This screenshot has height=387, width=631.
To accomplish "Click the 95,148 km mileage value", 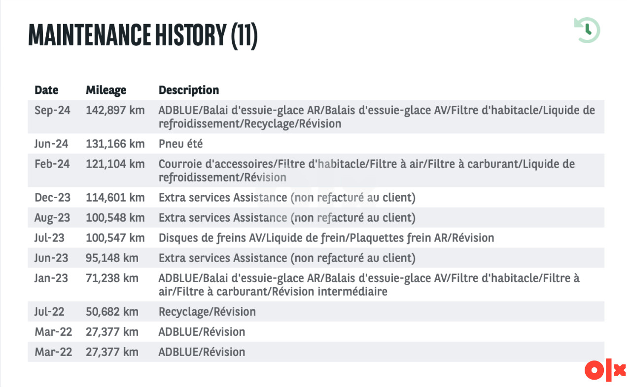I will click(x=112, y=258).
